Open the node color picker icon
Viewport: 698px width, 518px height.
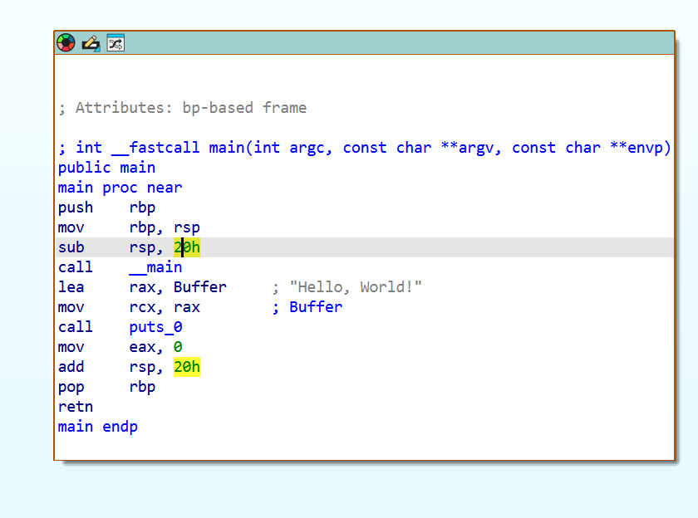click(x=66, y=43)
